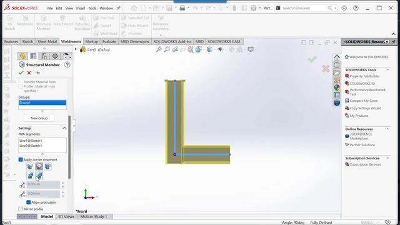Viewport: 400px width, 225px height.
Task: Collapse the SOLIDWORKS Tools section
Action: coord(387,69)
